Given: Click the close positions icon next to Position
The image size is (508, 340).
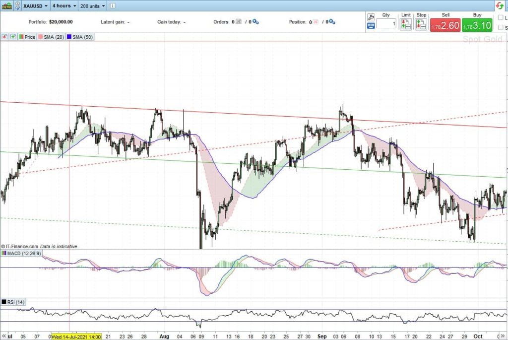Looking at the screenshot, I should click(x=315, y=22).
